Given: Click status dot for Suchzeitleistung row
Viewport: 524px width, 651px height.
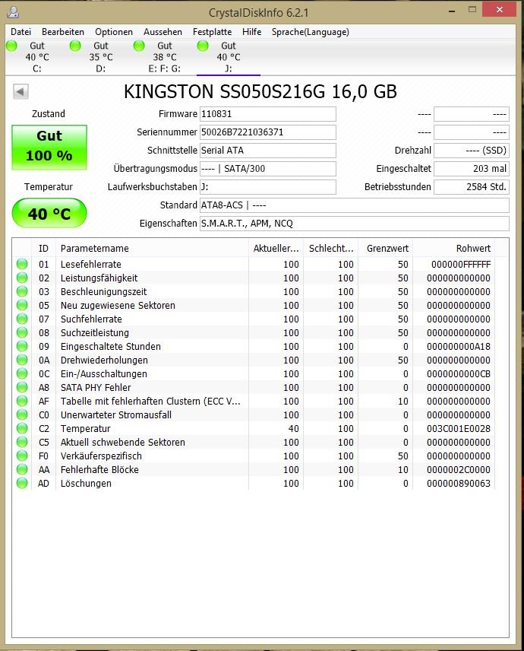Looking at the screenshot, I should 22,332.
